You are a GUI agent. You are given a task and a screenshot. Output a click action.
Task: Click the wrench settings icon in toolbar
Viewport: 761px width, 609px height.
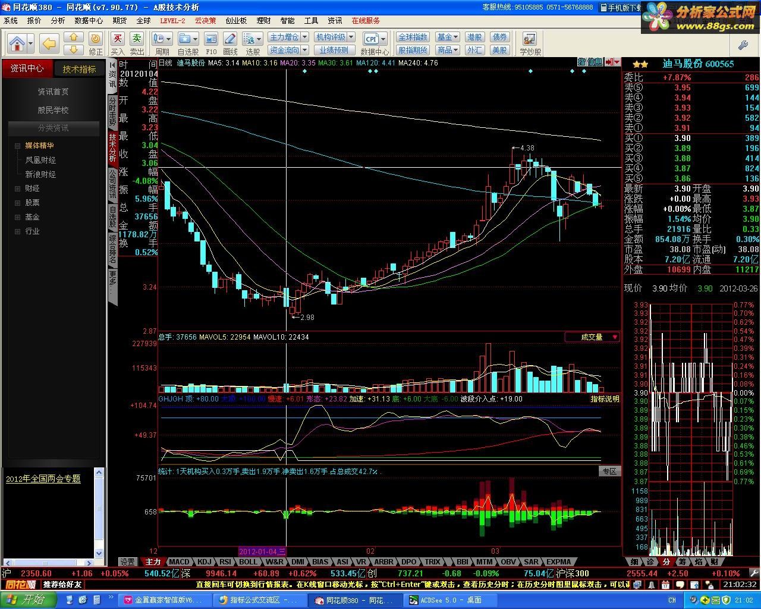click(x=743, y=45)
